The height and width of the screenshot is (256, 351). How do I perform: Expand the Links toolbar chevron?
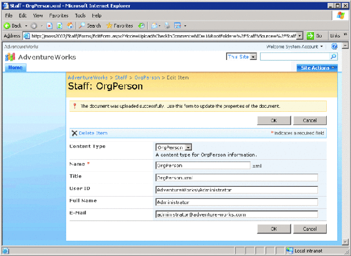pyautogui.click(x=345, y=34)
